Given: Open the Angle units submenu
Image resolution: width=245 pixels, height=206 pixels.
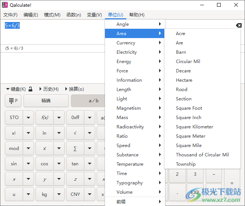Looking at the screenshot, I should pyautogui.click(x=135, y=24).
